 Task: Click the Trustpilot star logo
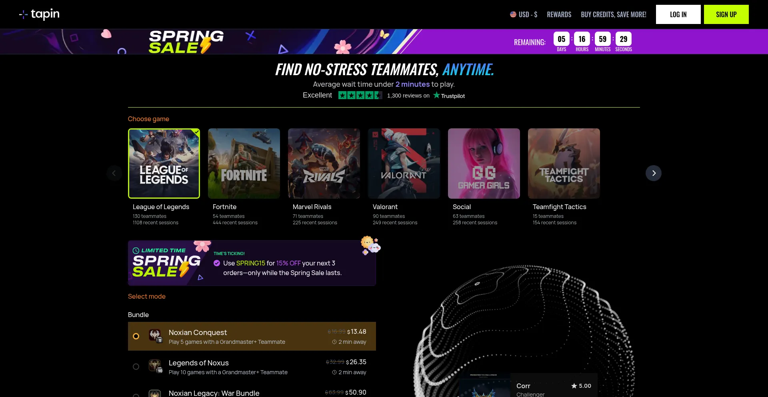[x=436, y=95]
